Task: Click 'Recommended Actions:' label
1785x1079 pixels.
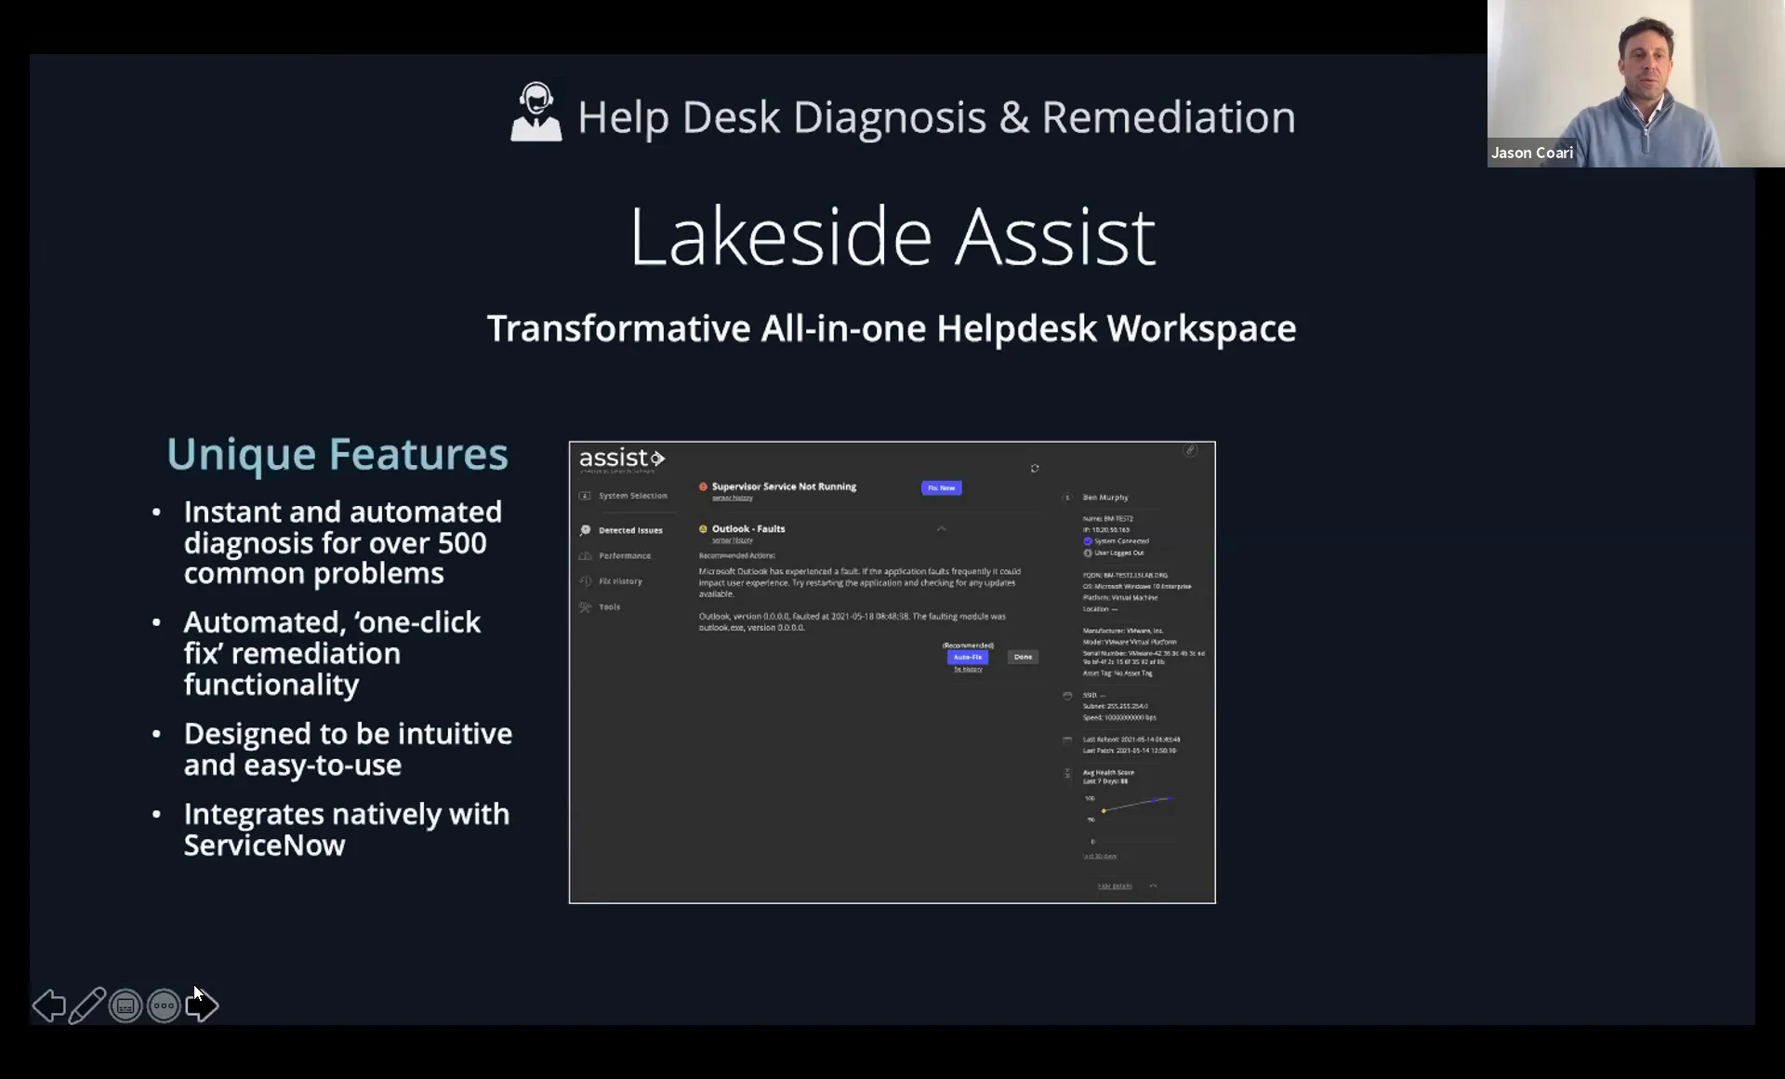Action: click(x=736, y=556)
